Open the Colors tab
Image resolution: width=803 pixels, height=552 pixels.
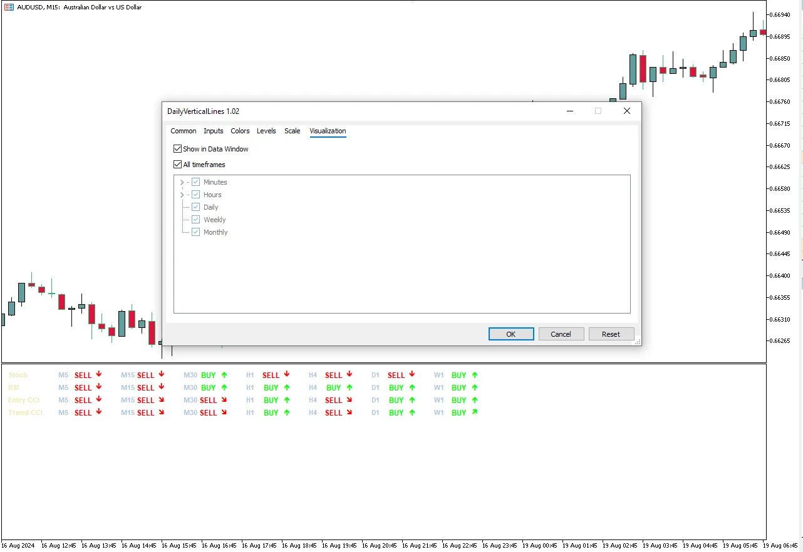click(x=240, y=131)
